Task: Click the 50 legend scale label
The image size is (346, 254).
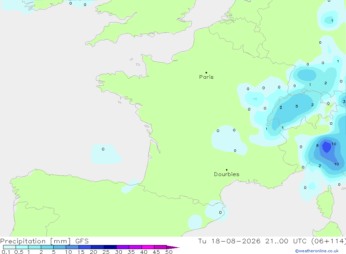Action: click(x=169, y=252)
